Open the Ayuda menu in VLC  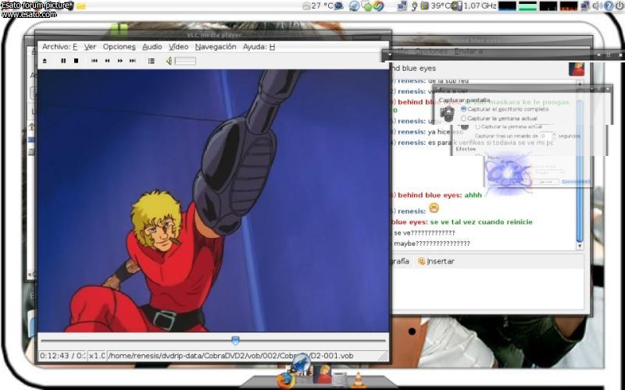259,47
